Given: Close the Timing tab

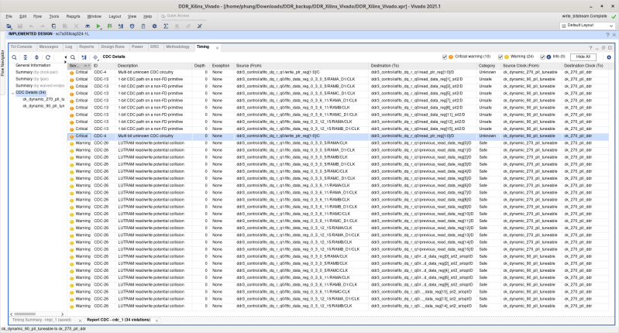Looking at the screenshot, I should point(217,48).
